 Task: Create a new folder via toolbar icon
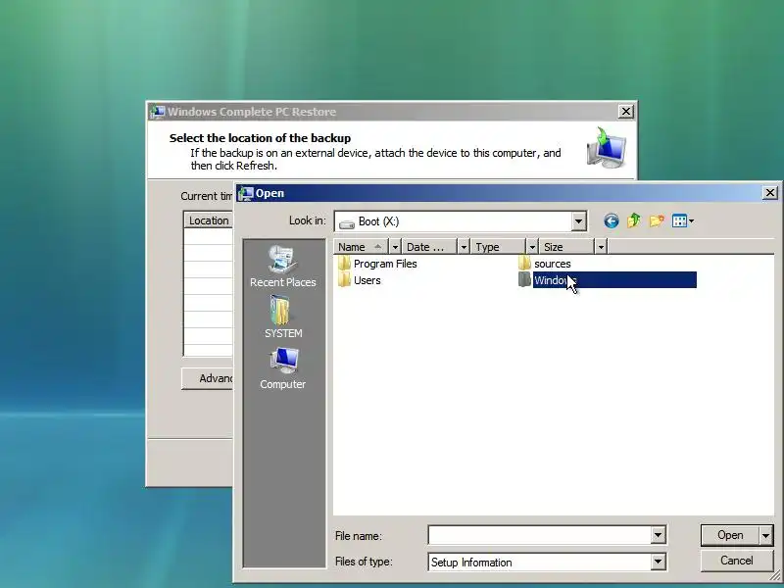click(x=657, y=220)
